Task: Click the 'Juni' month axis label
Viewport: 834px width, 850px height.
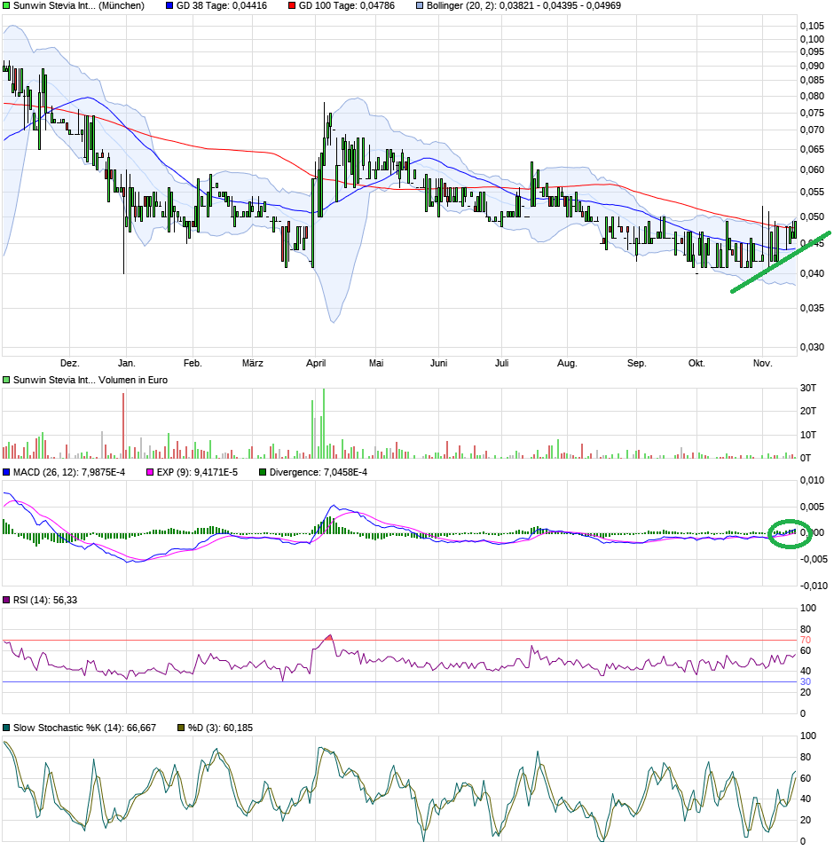Action: click(x=438, y=363)
